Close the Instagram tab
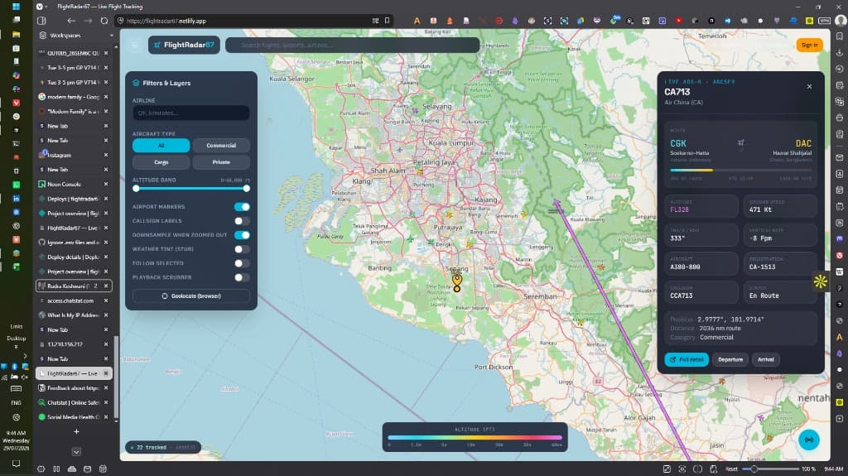 click(106, 155)
